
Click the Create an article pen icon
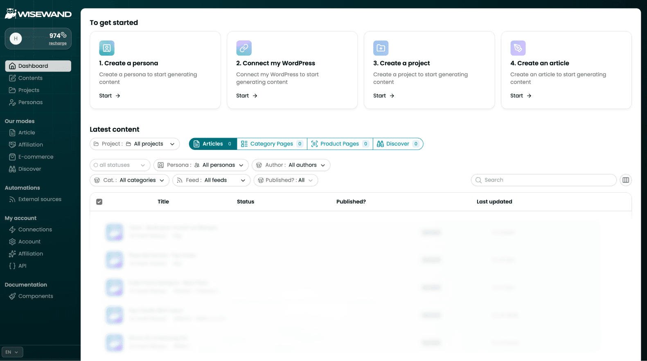(518, 48)
